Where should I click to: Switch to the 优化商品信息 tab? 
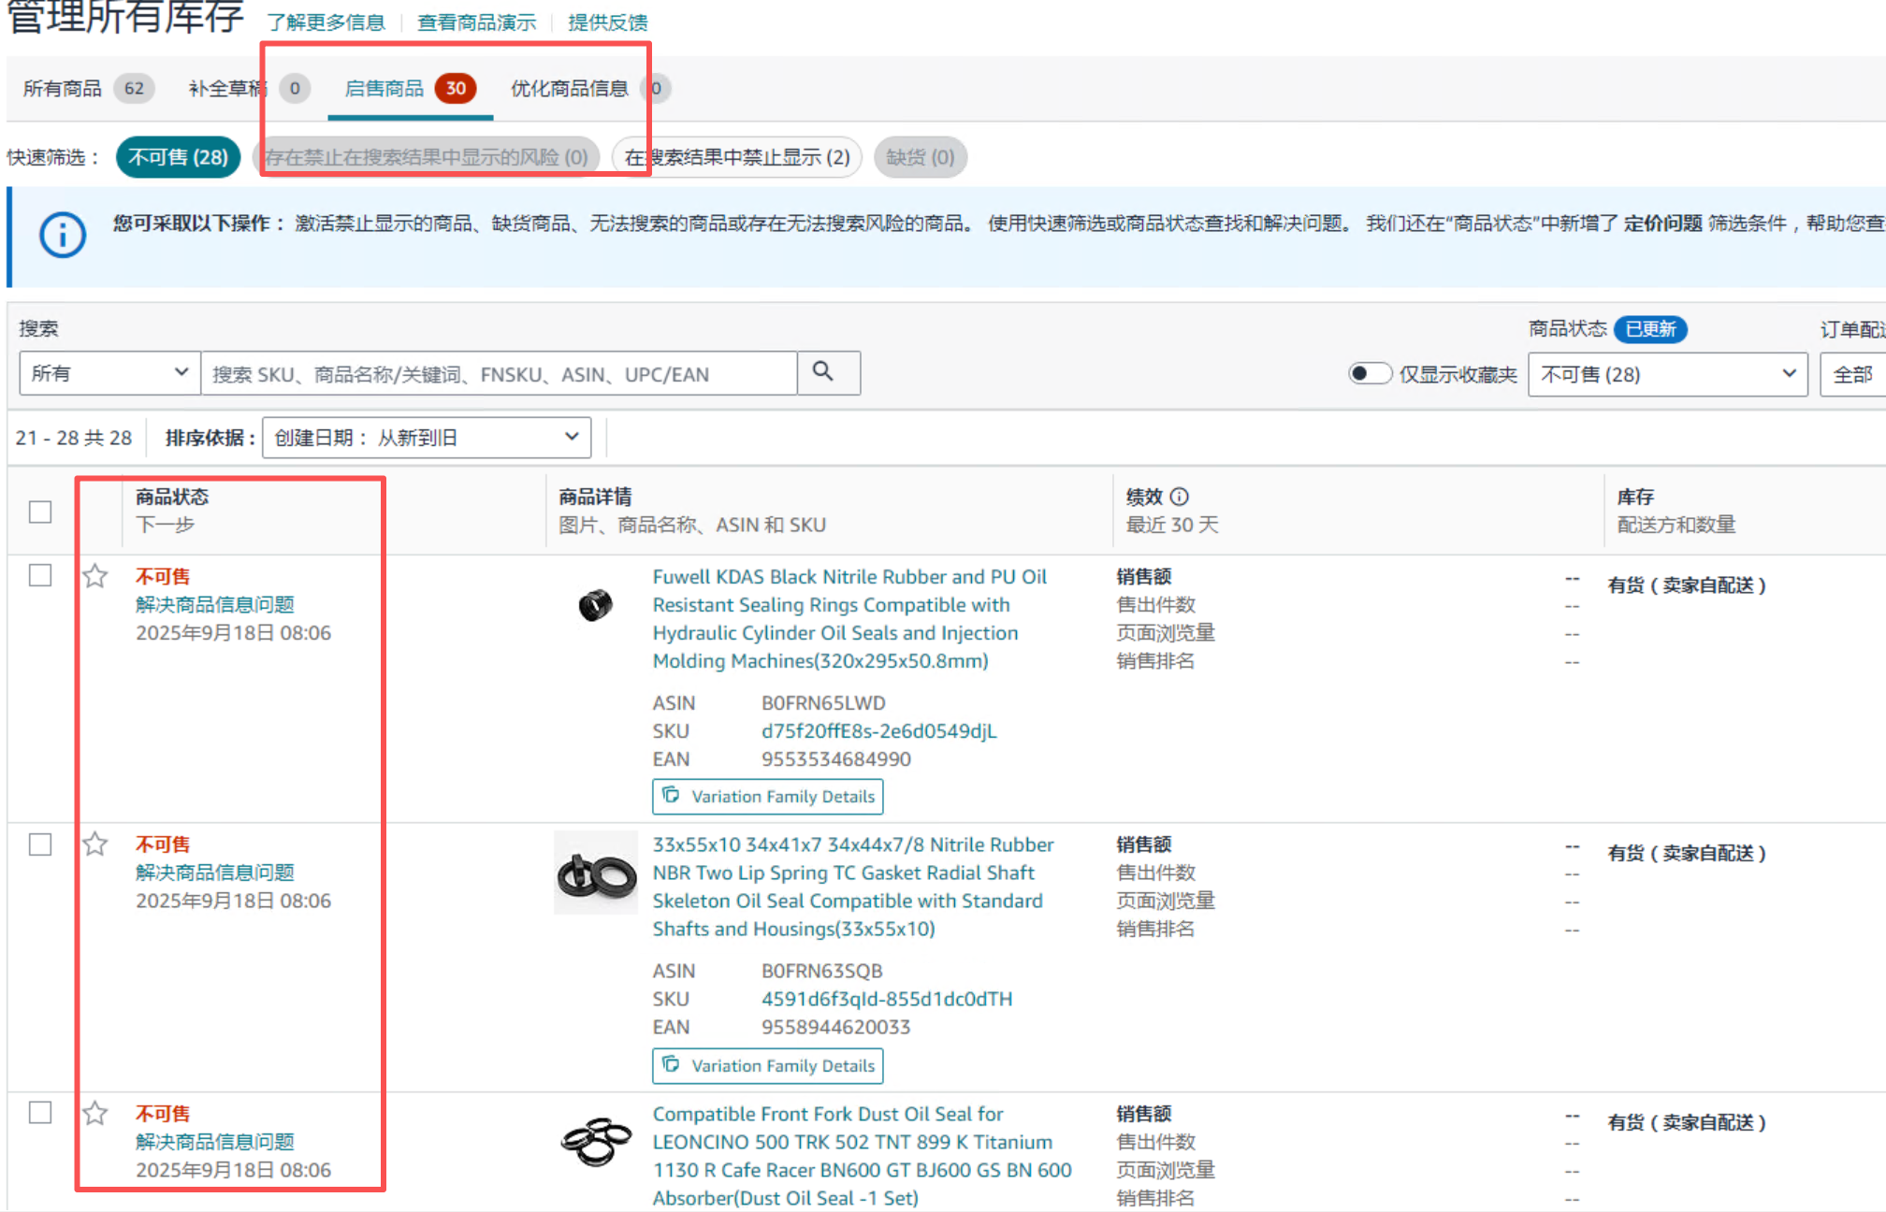569,89
